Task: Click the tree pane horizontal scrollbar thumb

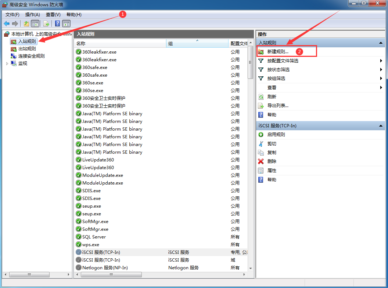Action: [29, 275]
